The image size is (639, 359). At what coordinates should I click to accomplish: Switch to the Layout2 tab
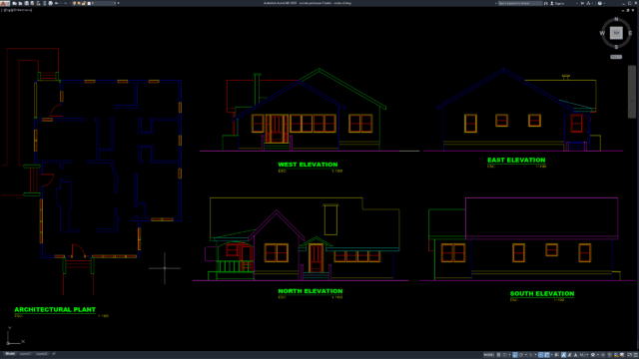click(42, 354)
